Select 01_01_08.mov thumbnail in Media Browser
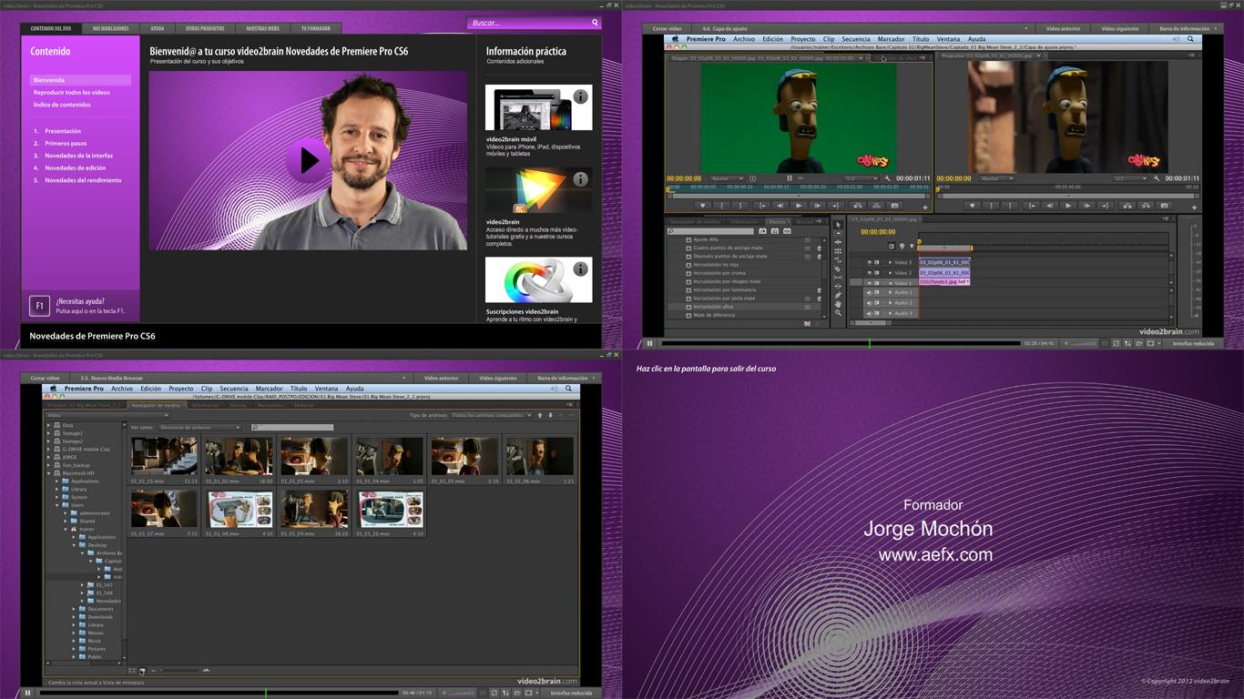This screenshot has width=1244, height=699. coord(240,510)
